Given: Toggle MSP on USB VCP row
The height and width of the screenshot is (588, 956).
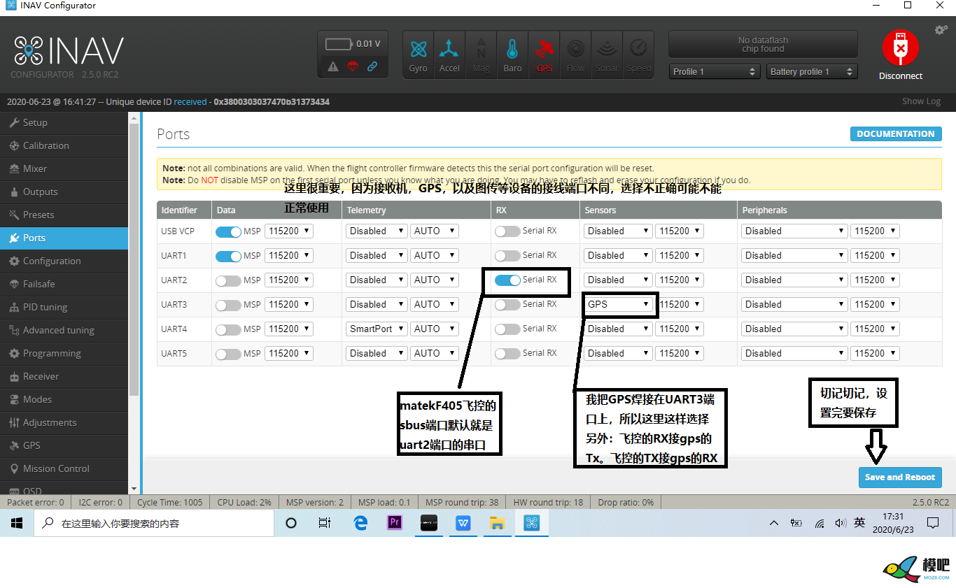Looking at the screenshot, I should point(228,231).
